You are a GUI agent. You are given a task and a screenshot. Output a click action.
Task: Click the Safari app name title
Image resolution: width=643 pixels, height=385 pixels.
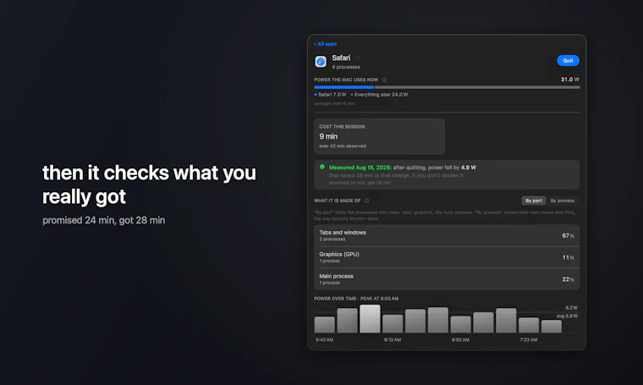341,58
